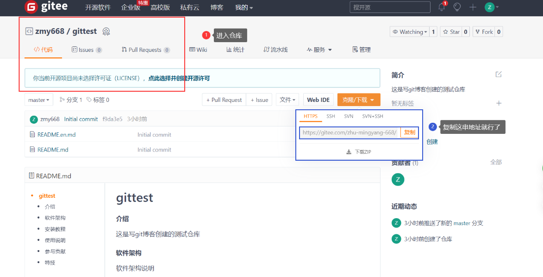The image size is (543, 277).
Task: Open the notifications bell icon
Action: coord(442,7)
